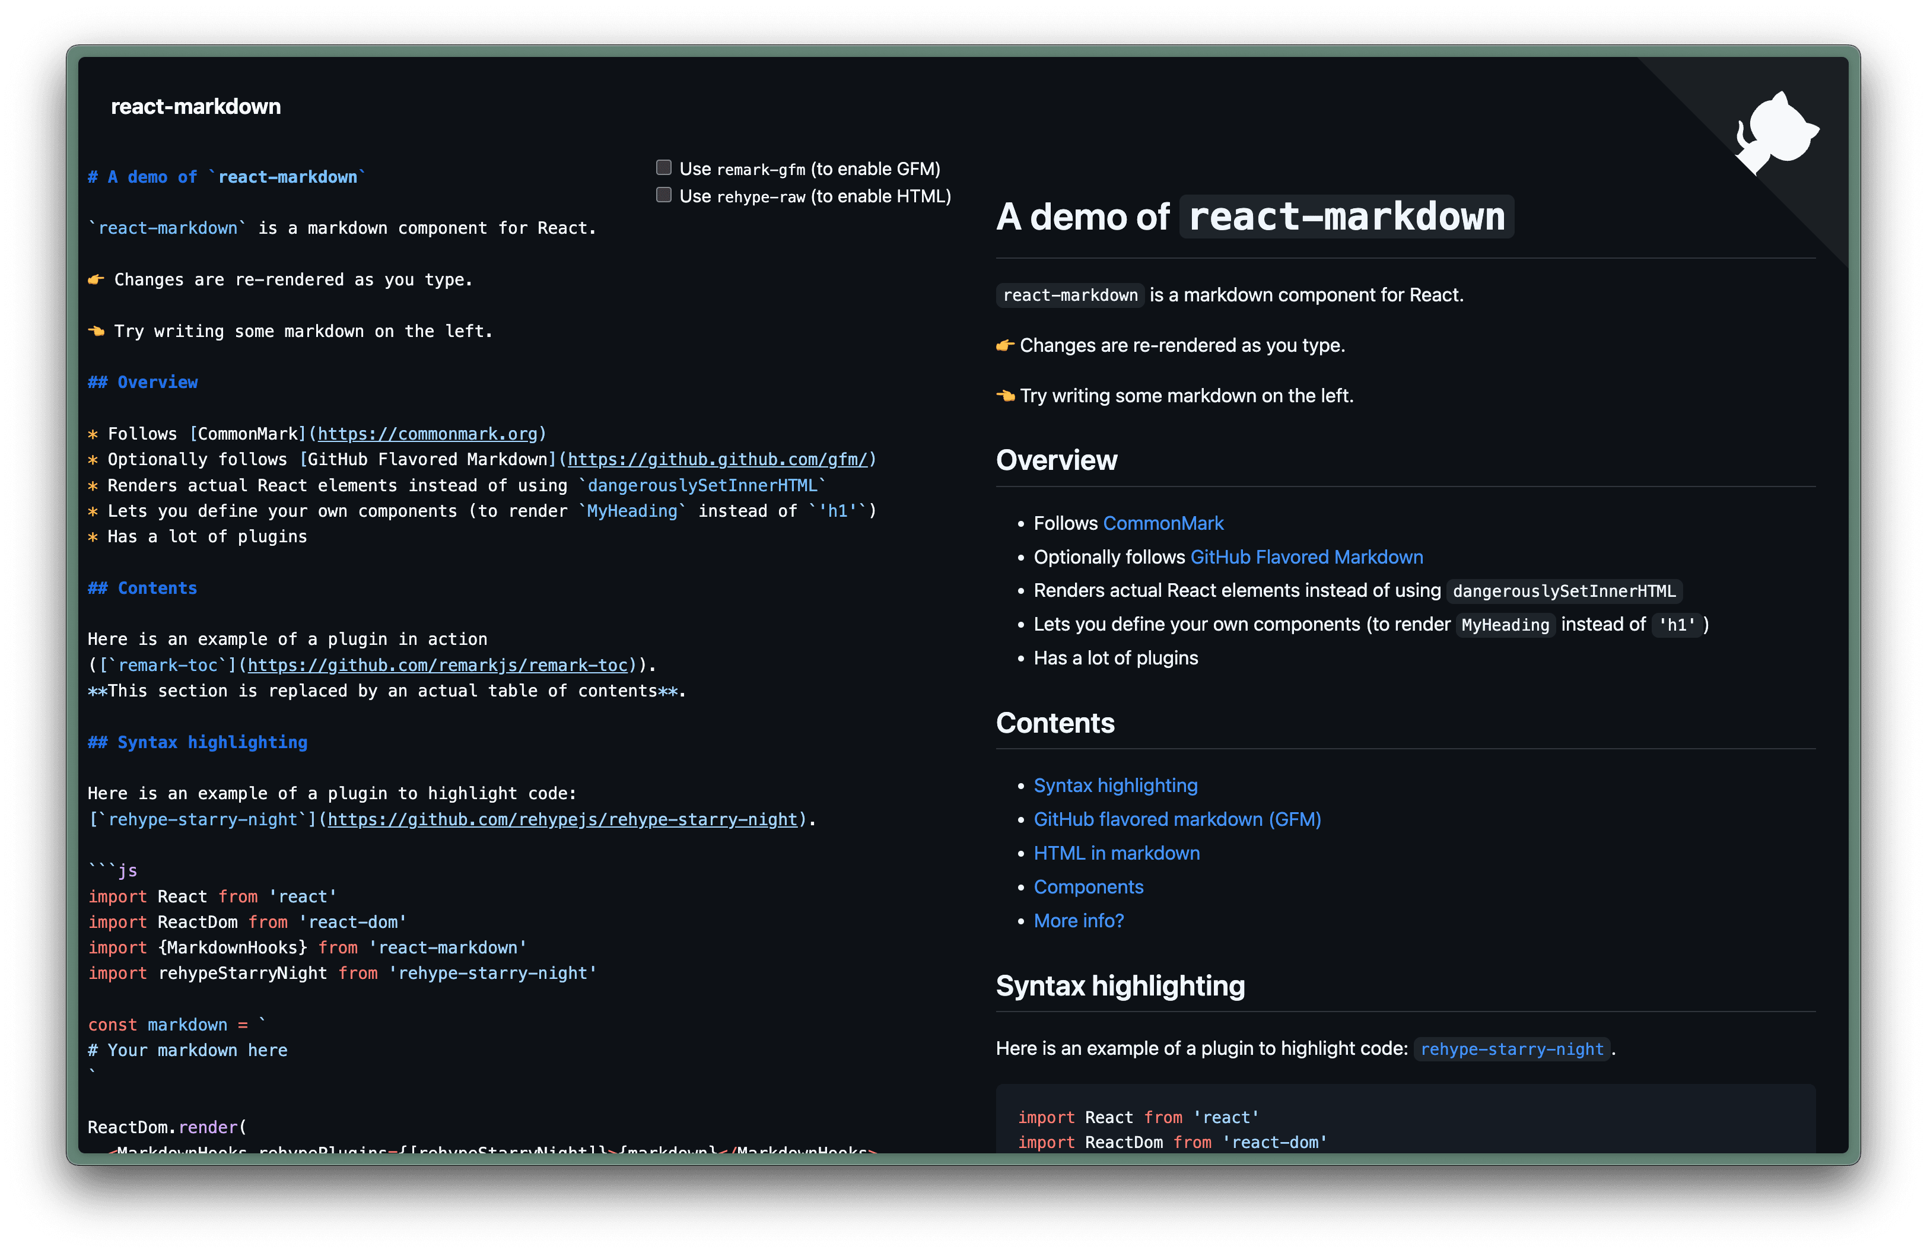Open the remark-toc GitHub link in the editor

[x=438, y=664]
